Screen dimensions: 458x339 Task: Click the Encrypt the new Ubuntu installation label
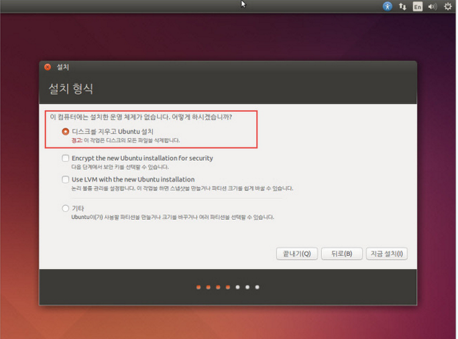(x=142, y=158)
